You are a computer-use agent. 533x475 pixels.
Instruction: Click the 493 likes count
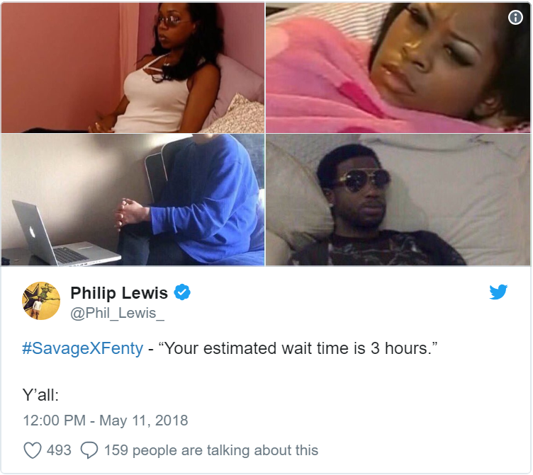click(x=59, y=450)
